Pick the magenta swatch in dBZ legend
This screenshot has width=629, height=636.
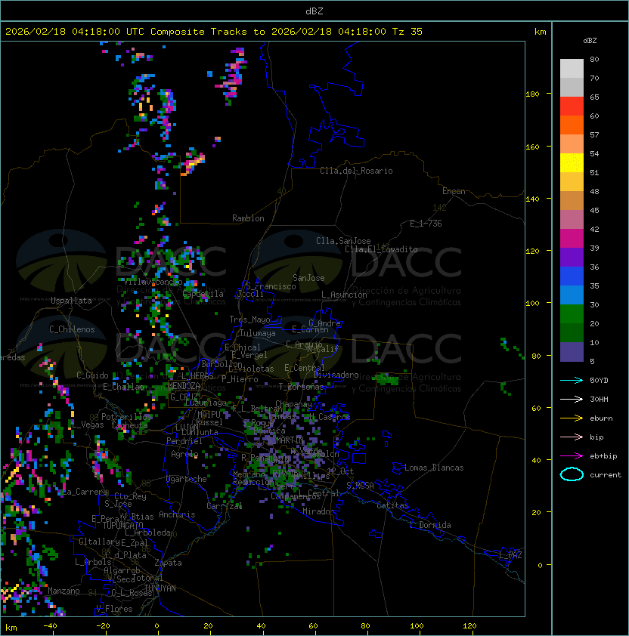(x=572, y=238)
